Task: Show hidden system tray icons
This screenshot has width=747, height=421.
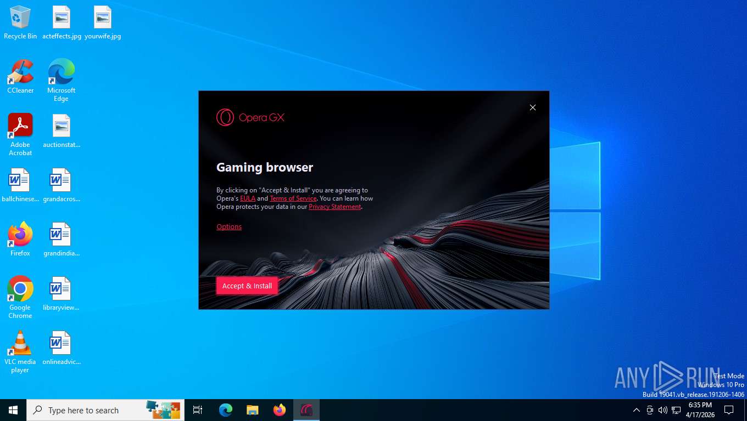Action: tap(636, 410)
